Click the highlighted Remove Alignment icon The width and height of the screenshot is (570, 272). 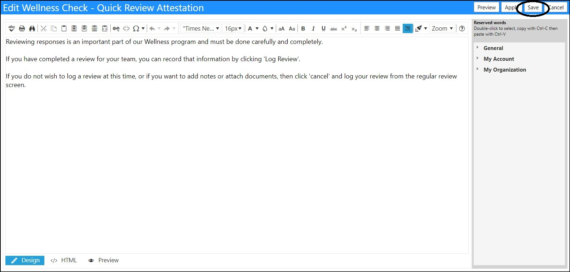407,28
